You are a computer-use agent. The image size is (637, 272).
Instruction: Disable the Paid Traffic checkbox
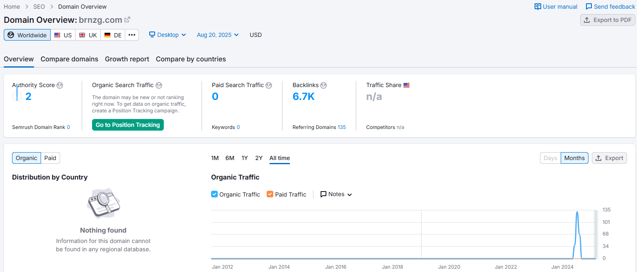(x=270, y=194)
